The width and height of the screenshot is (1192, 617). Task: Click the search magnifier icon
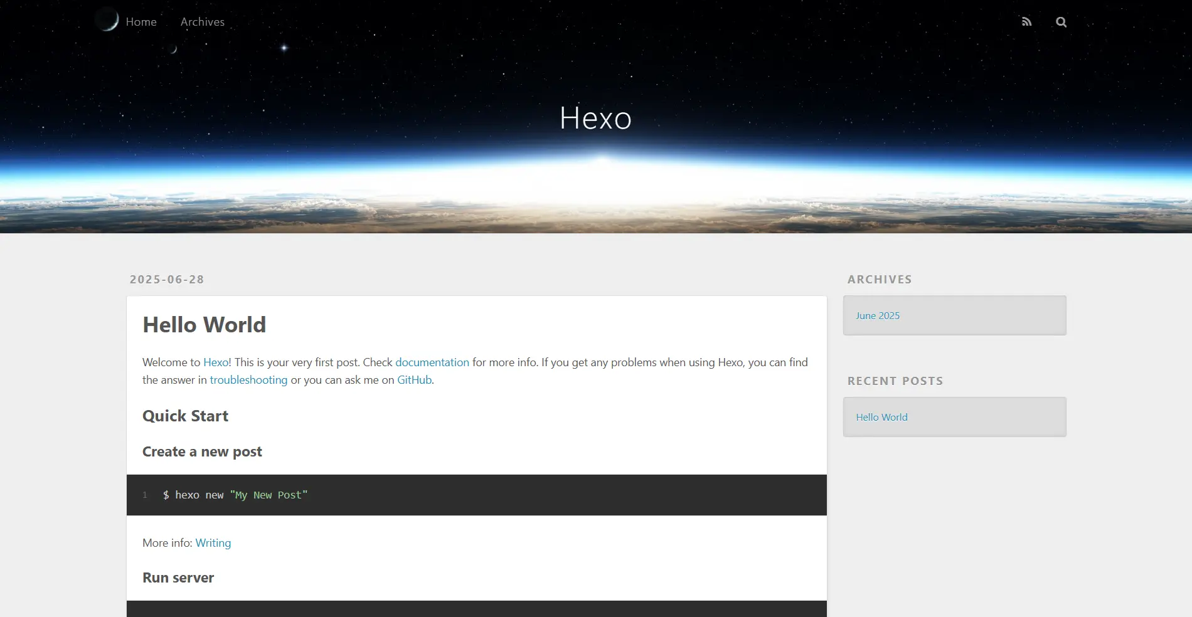click(x=1061, y=22)
